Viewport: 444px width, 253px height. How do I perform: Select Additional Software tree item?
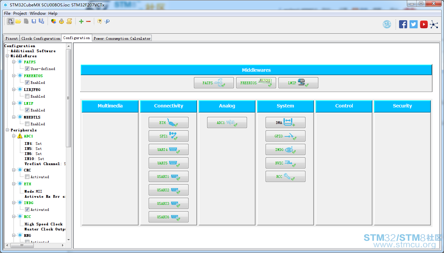33,51
